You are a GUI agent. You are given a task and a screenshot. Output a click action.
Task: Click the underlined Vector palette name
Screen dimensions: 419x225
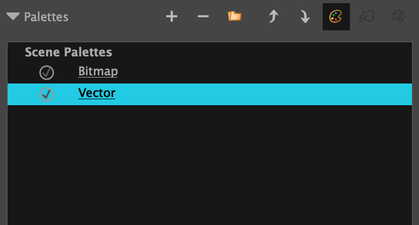[97, 93]
